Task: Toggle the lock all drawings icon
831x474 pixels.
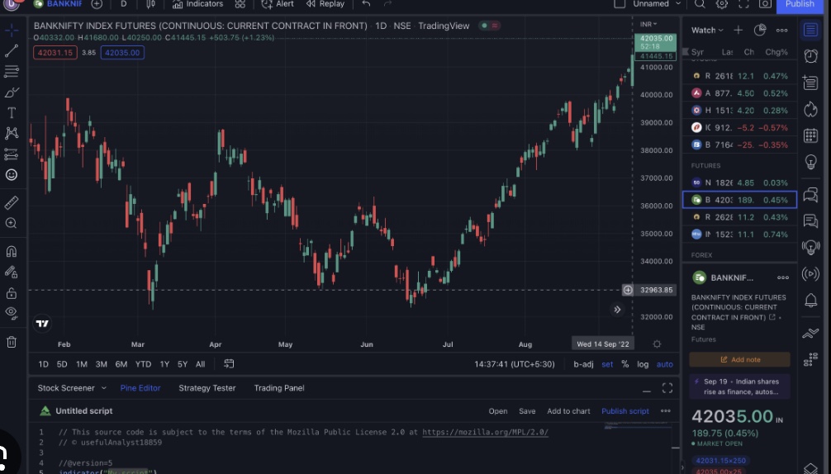Action: click(x=12, y=293)
